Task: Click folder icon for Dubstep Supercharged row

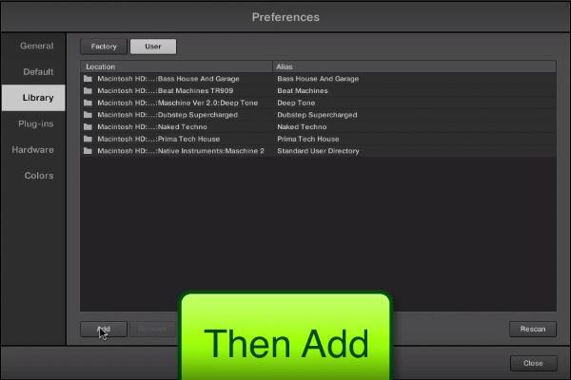Action: click(88, 115)
